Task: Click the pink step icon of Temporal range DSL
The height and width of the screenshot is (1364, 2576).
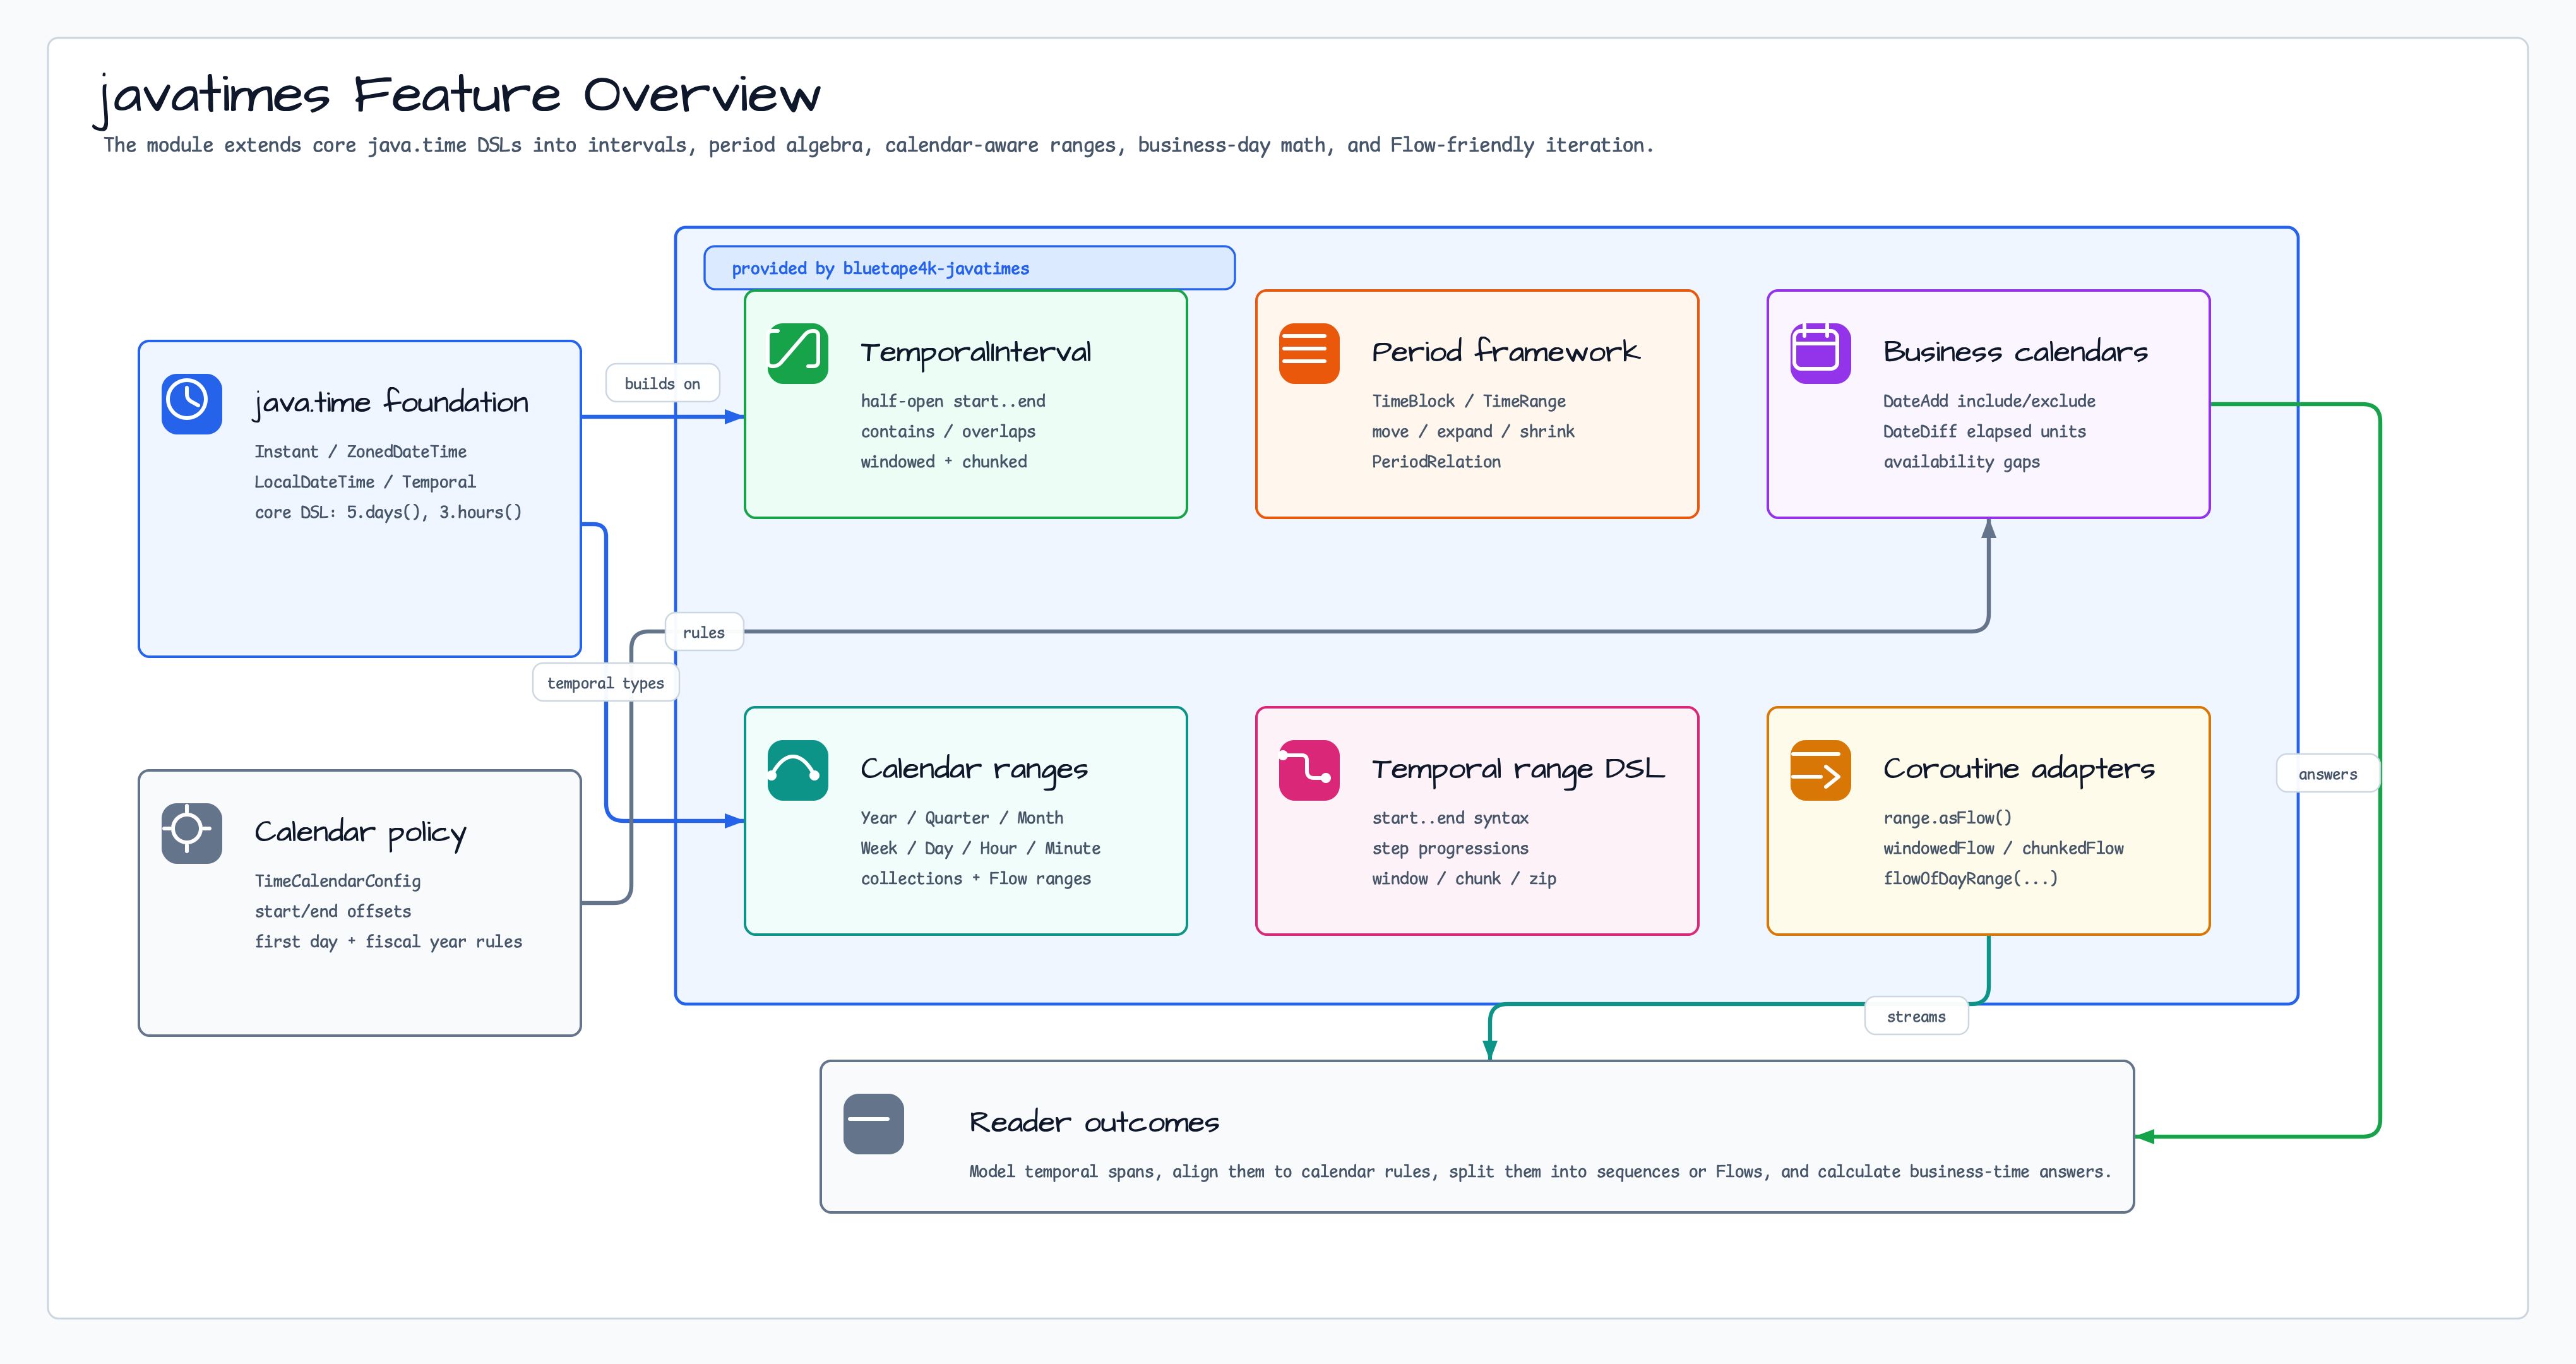Action: coord(1308,770)
